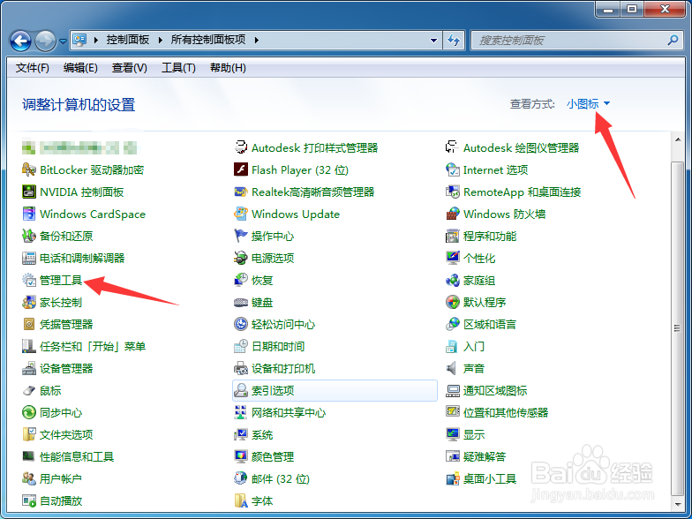Open the Realtek高清晰音频管理器 icon
The height and width of the screenshot is (519, 692).
[240, 192]
